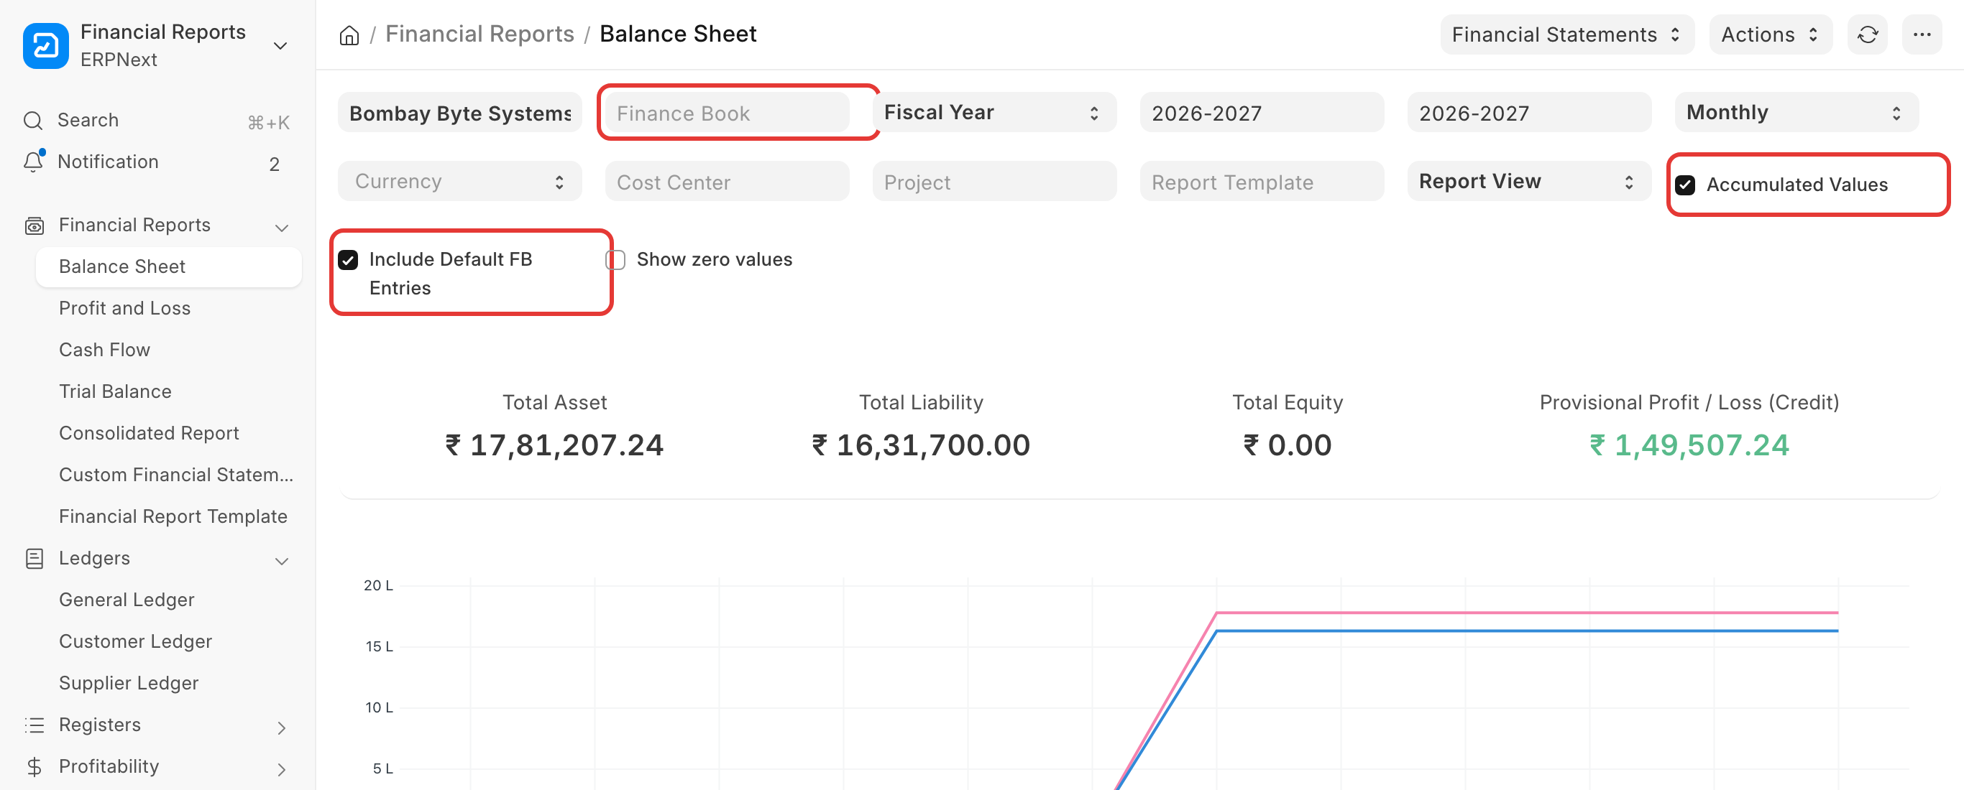Click the Search magnifier icon

pyautogui.click(x=33, y=121)
